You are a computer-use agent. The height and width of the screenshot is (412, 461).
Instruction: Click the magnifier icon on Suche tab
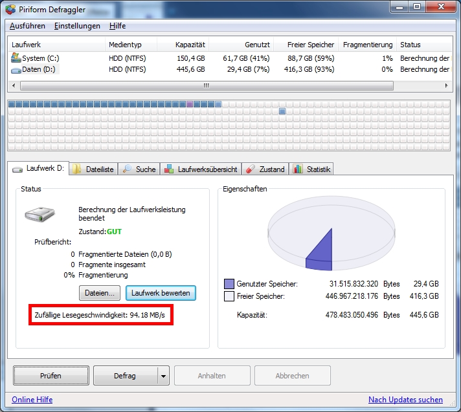click(127, 169)
